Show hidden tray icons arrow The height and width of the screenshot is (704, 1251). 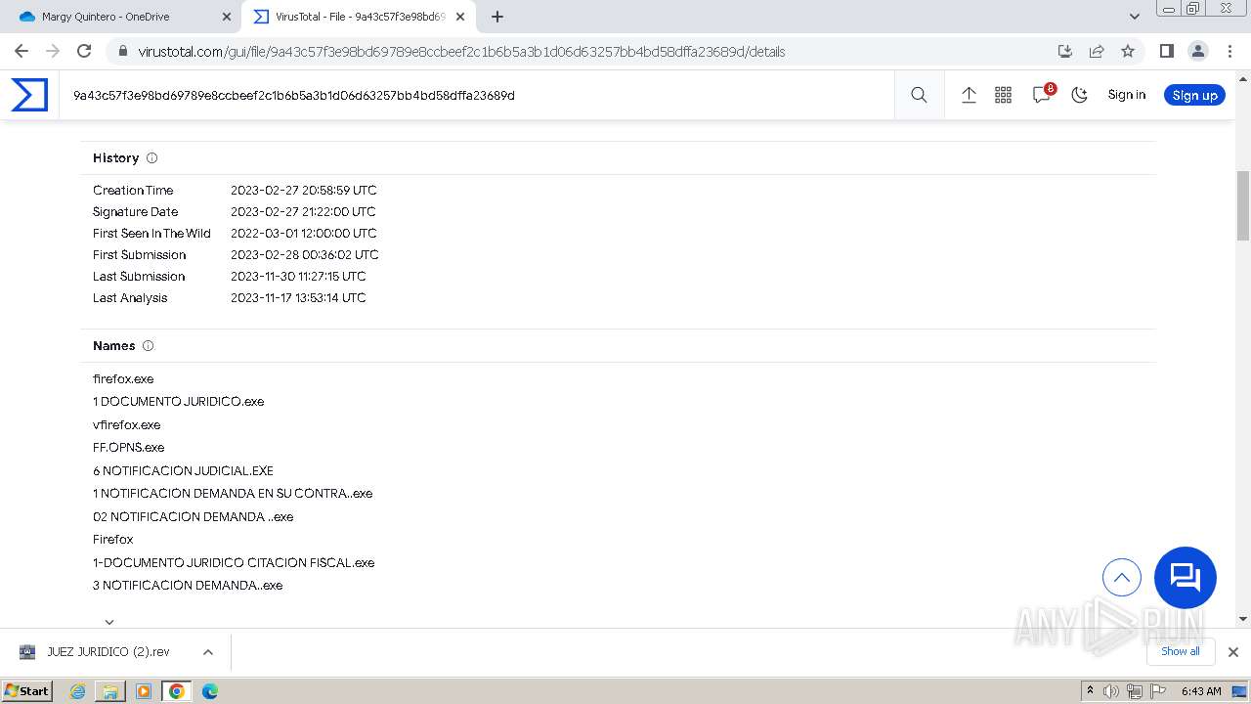(x=1091, y=690)
